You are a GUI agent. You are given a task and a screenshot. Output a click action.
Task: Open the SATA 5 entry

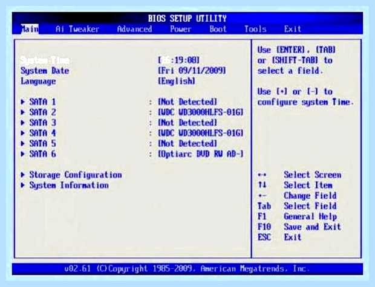pos(42,144)
